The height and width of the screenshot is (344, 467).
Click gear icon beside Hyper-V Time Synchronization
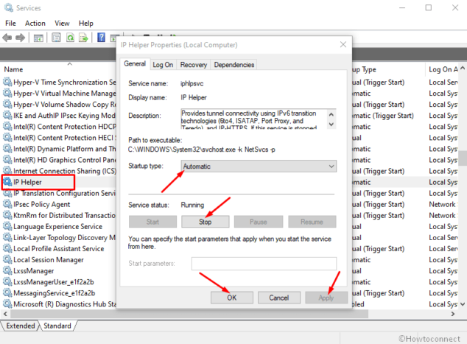point(7,82)
